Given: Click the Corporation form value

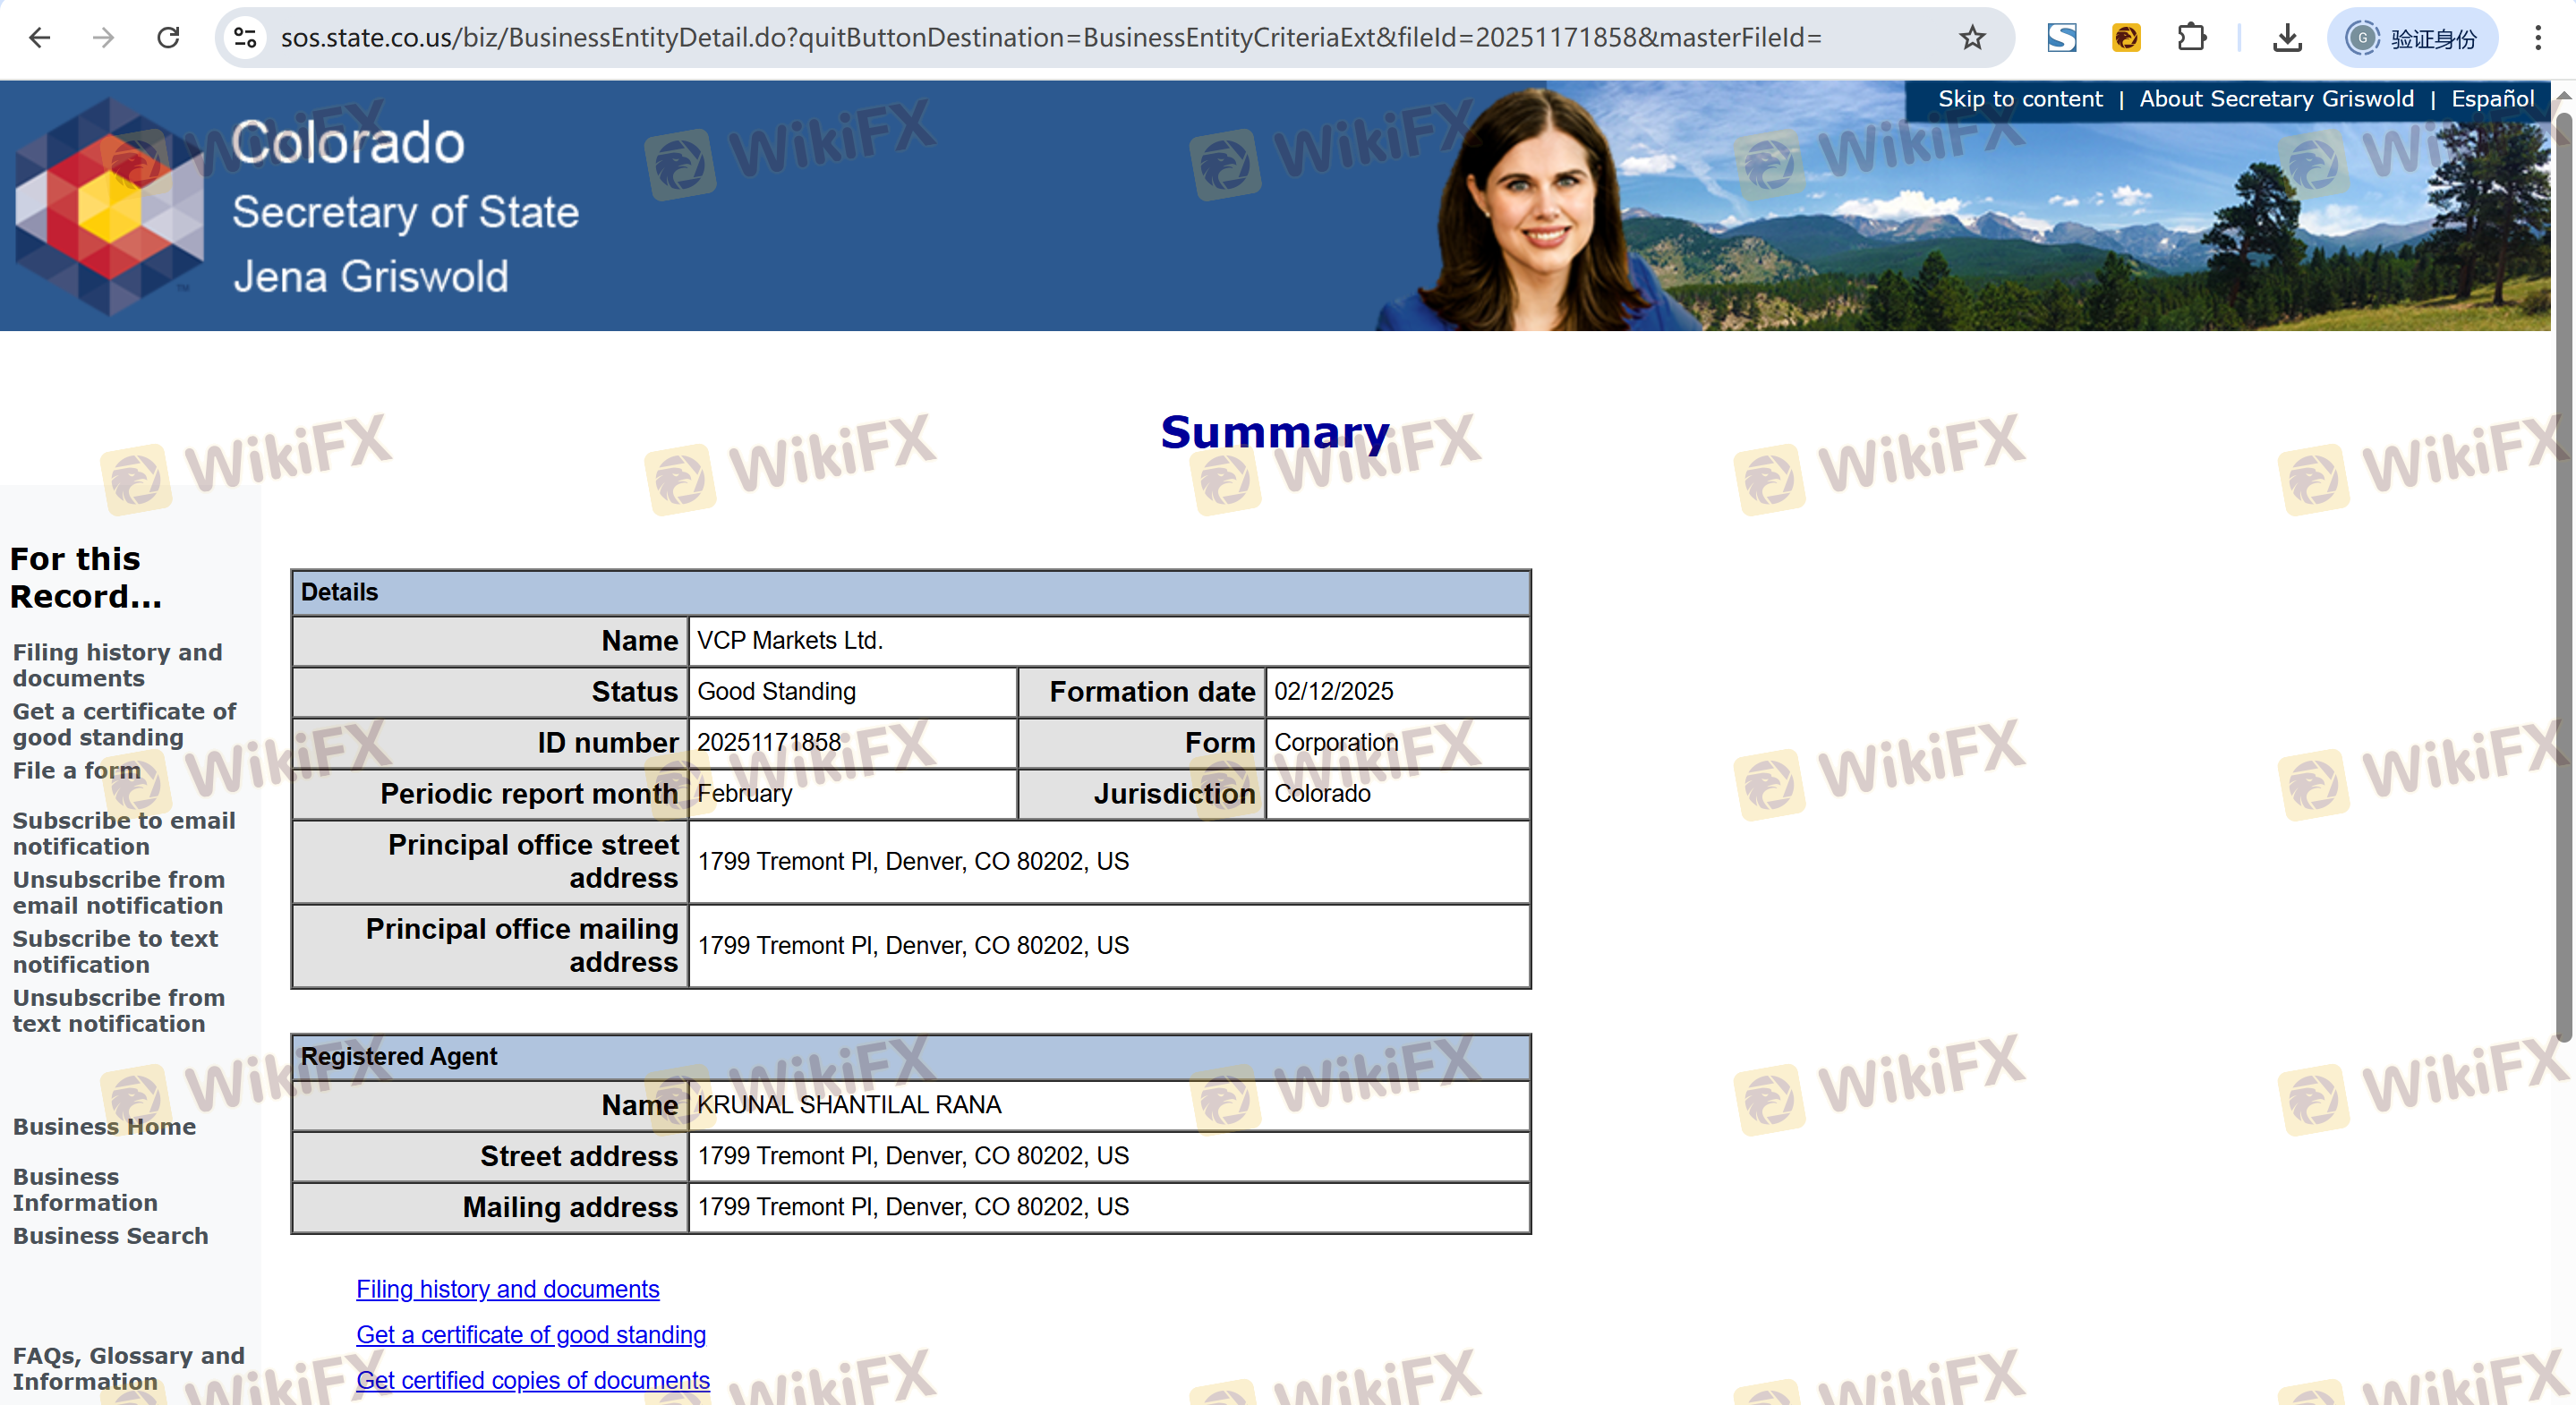Looking at the screenshot, I should pyautogui.click(x=1336, y=742).
